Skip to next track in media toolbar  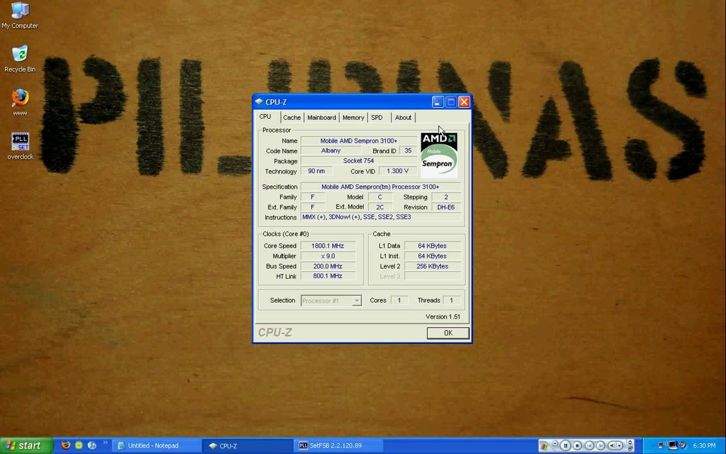coord(601,446)
